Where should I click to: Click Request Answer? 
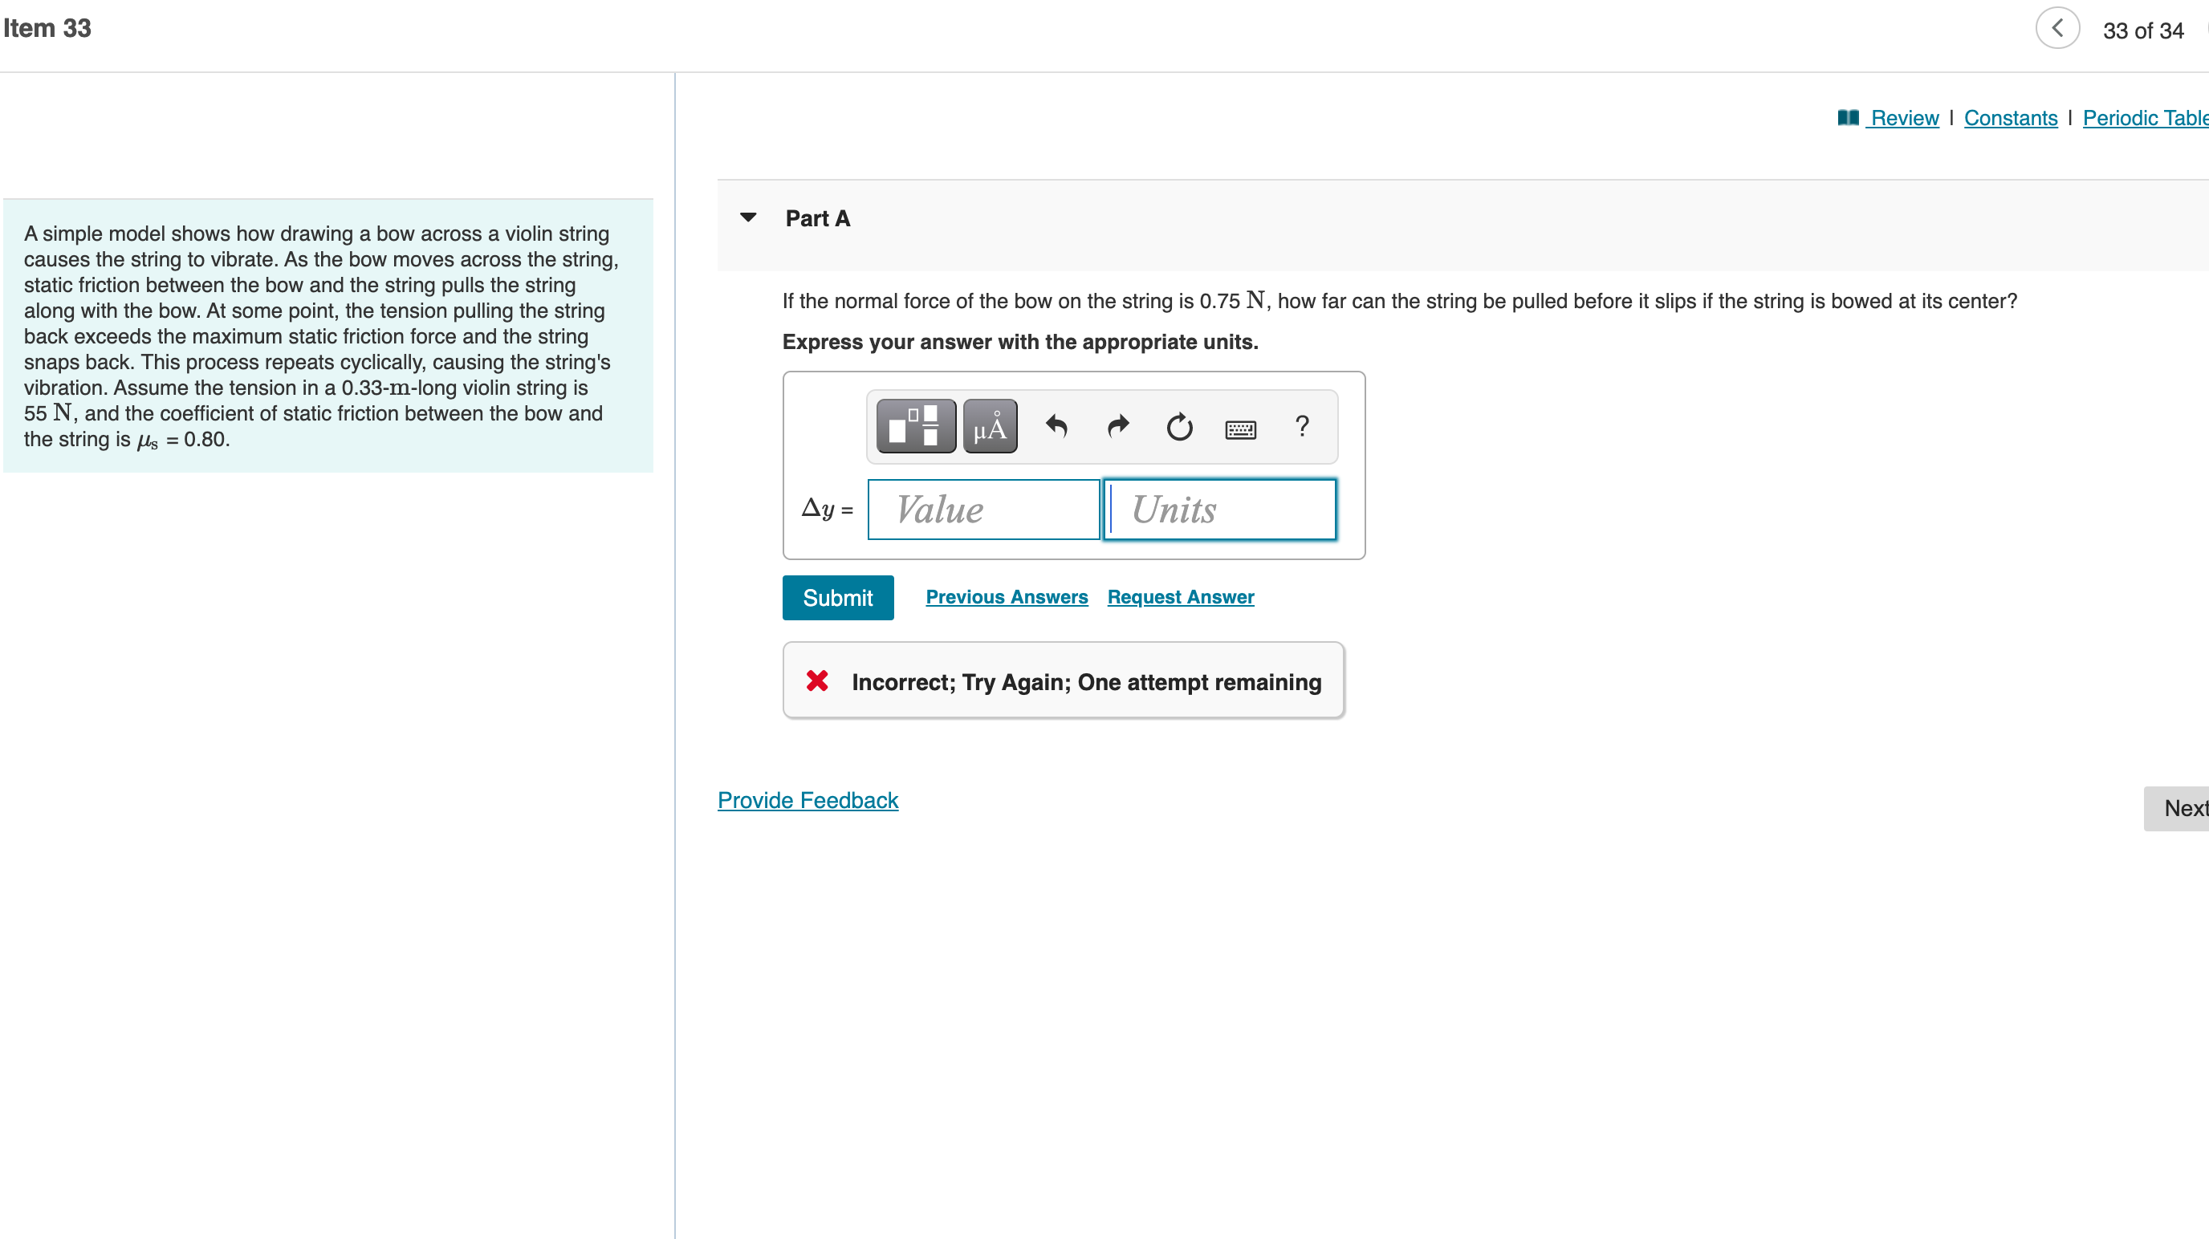tap(1180, 597)
